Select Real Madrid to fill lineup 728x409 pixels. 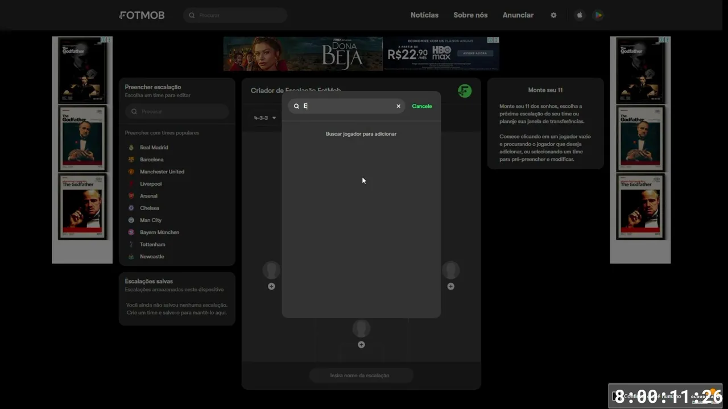click(154, 148)
